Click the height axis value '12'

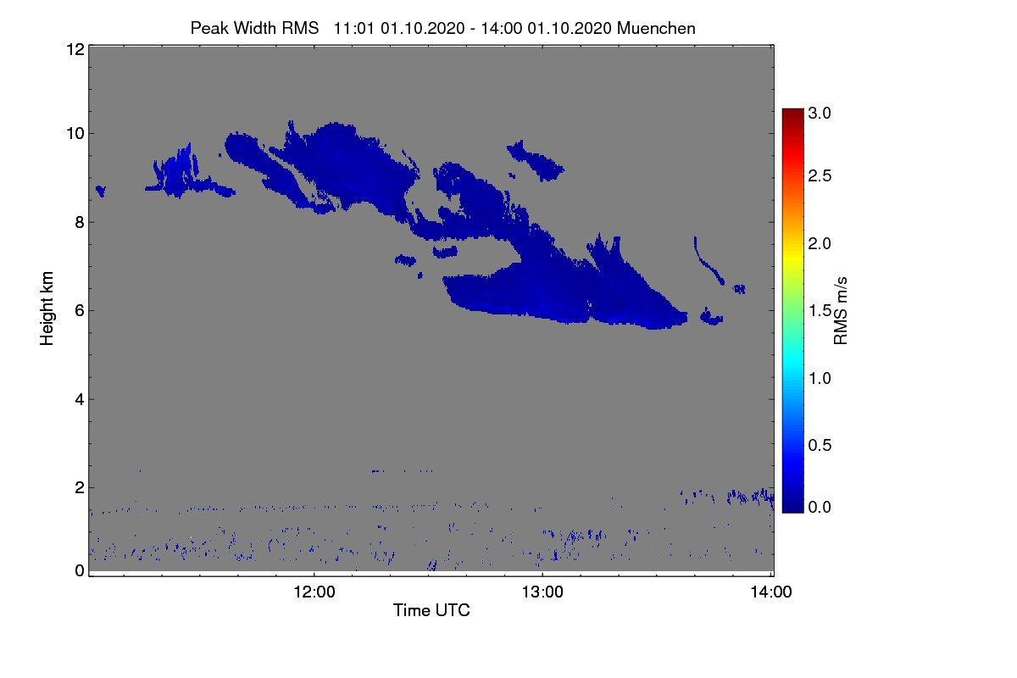pos(74,49)
